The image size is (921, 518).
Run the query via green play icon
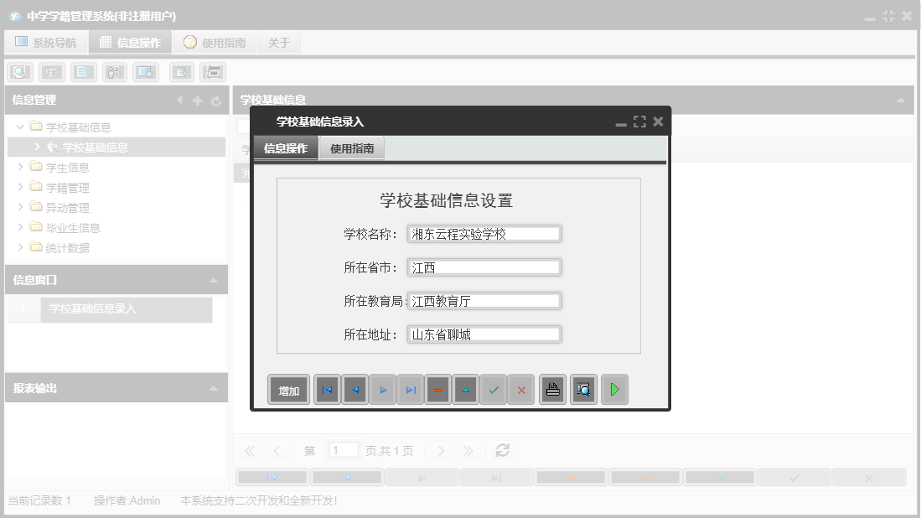click(x=614, y=389)
